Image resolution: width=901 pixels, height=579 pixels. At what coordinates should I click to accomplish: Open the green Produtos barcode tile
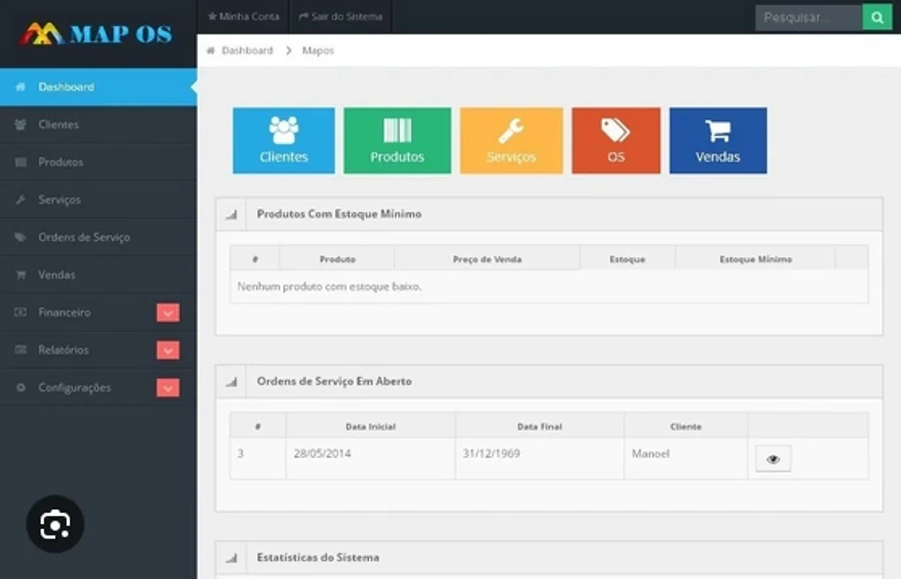(x=397, y=140)
